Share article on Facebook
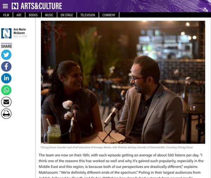211x178 pixels. point(6,67)
